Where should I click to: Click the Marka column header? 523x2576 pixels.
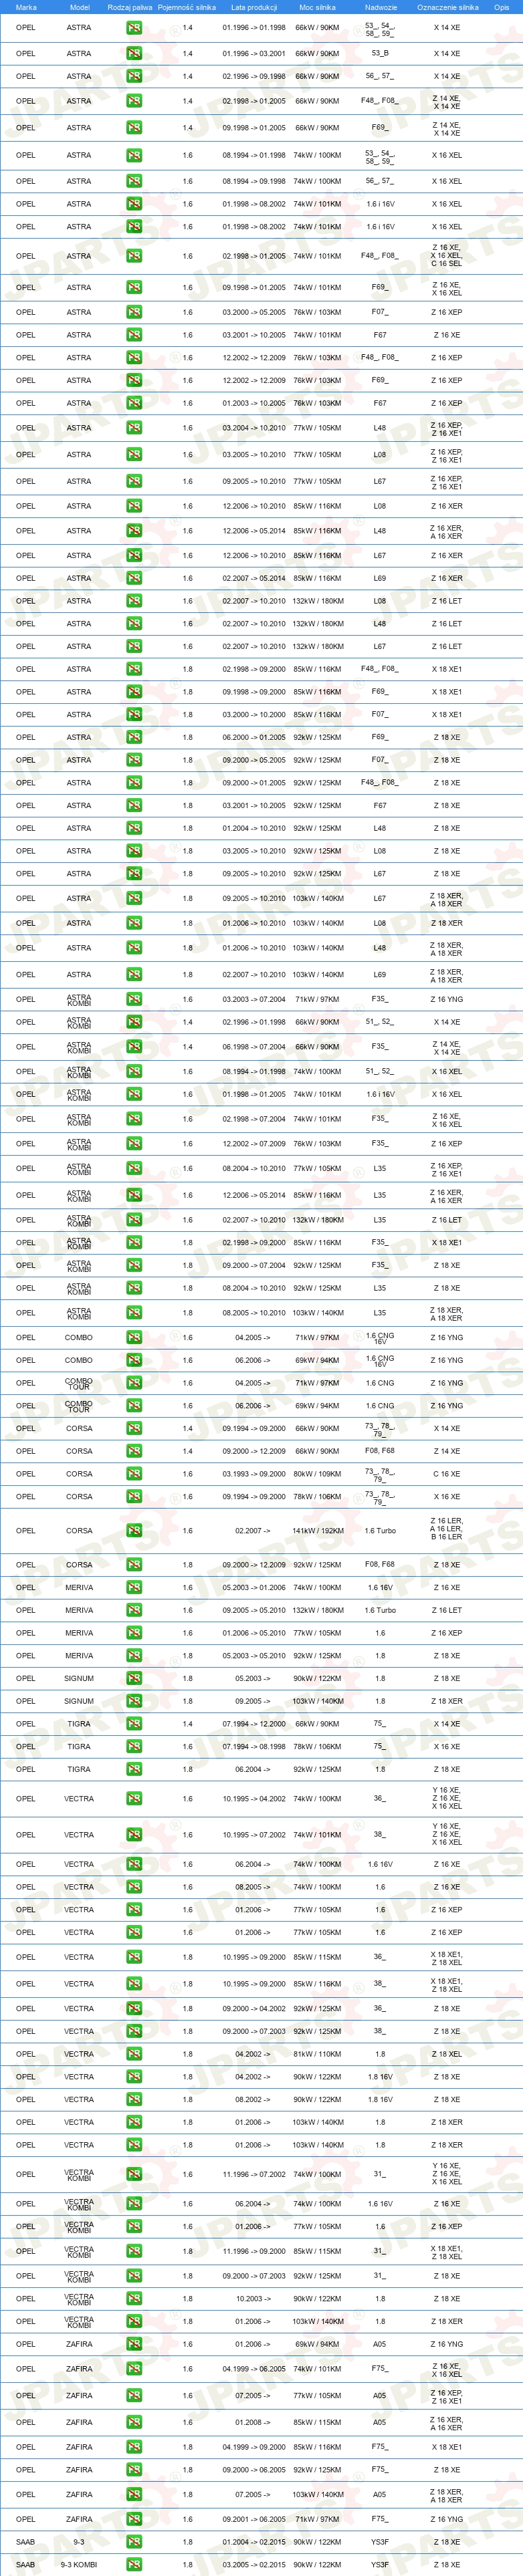pos(26,7)
